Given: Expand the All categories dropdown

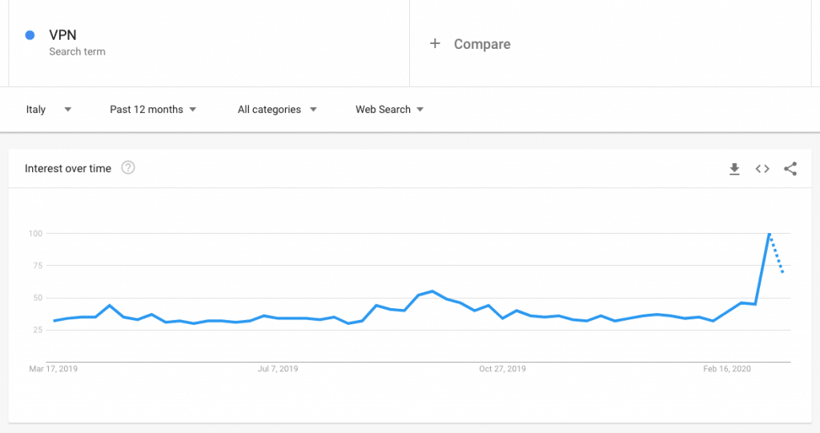Looking at the screenshot, I should click(277, 110).
